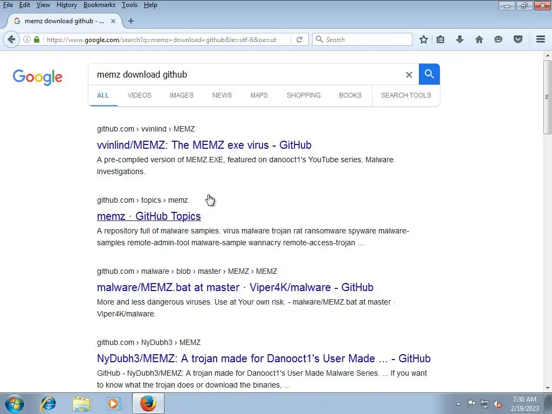Open the History menu
Image resolution: width=552 pixels, height=414 pixels.
(66, 5)
